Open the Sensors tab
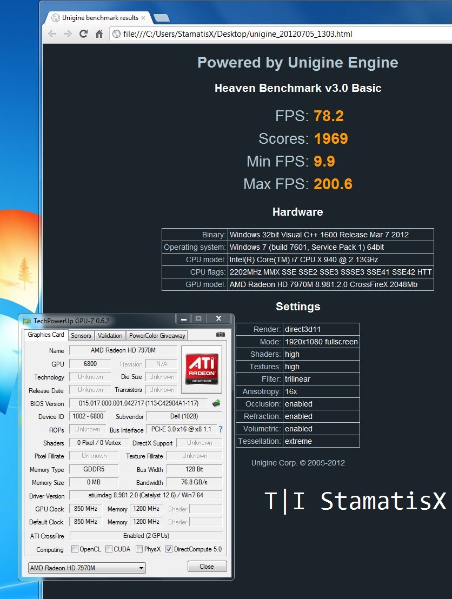 81,336
